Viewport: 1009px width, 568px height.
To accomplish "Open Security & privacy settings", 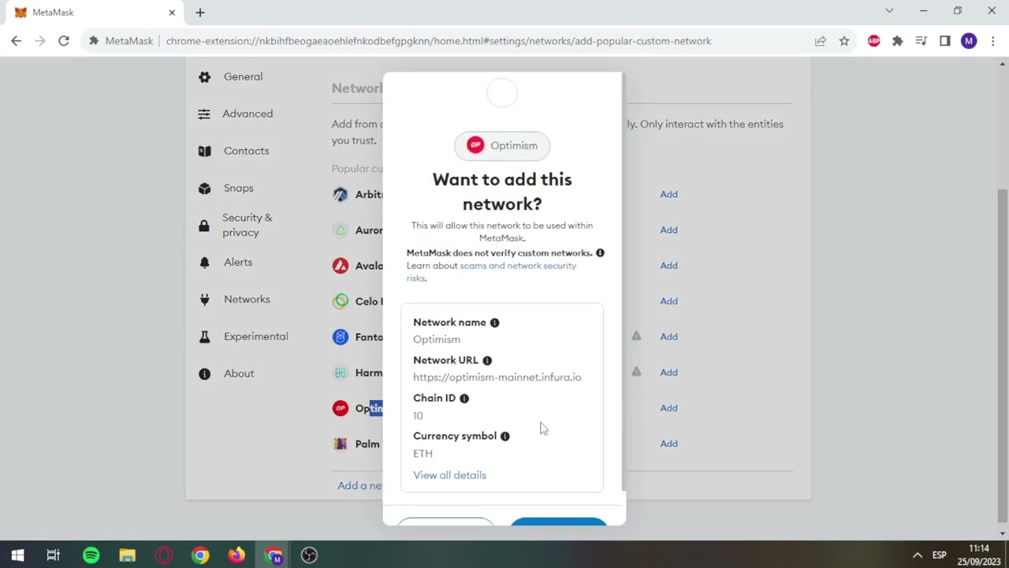I will click(x=247, y=225).
